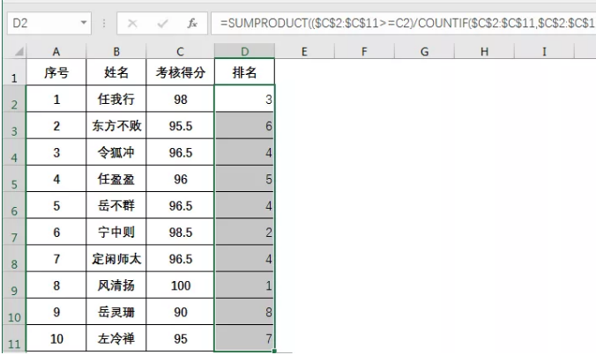
Task: Select row 6 header
Action: click(x=14, y=204)
